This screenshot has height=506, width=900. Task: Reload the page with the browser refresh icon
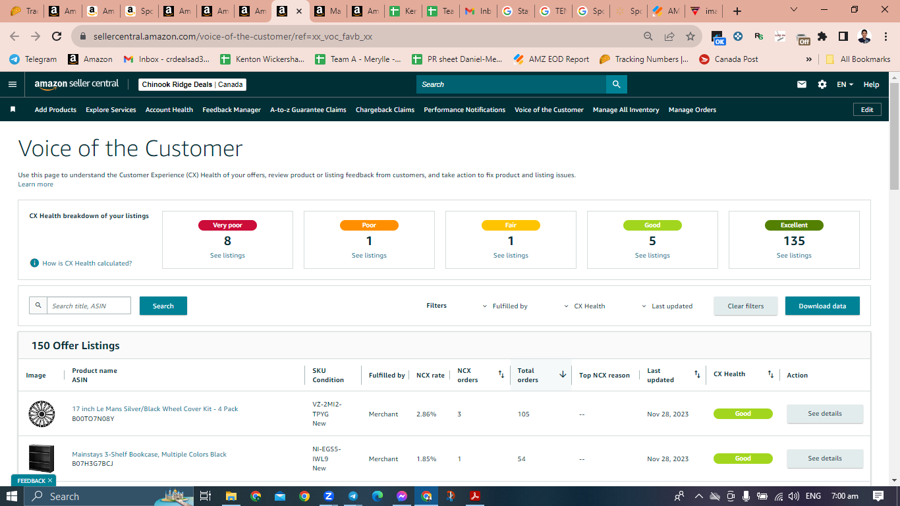click(x=57, y=37)
